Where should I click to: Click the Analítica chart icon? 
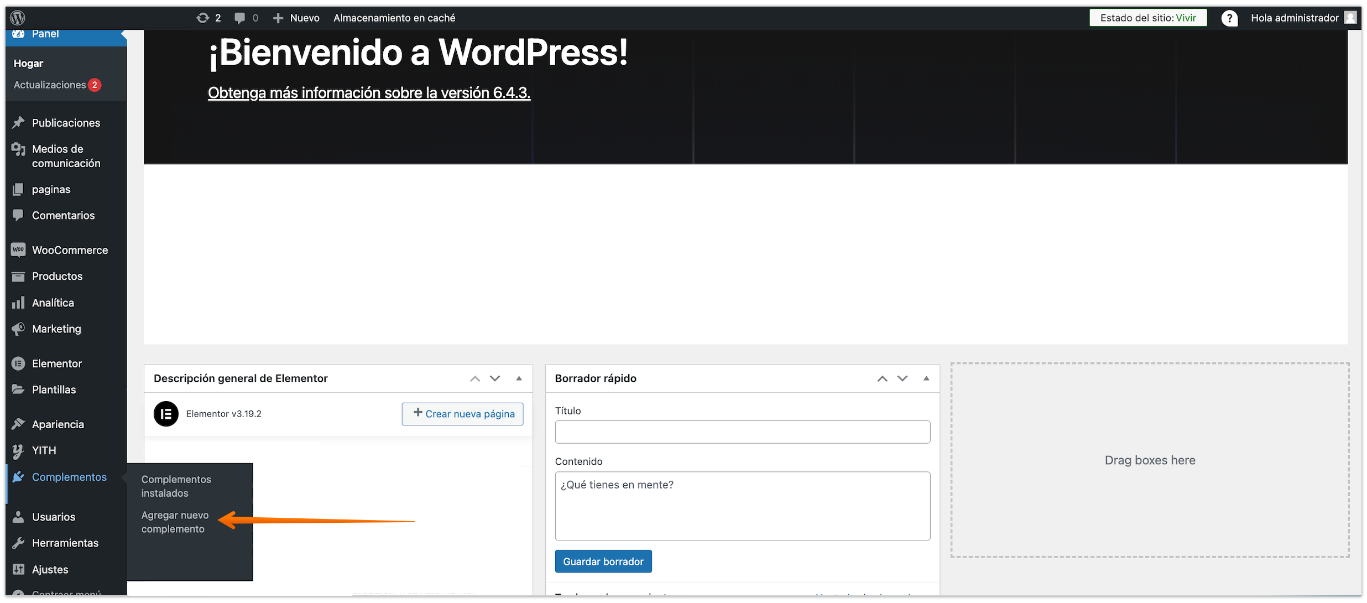point(18,303)
